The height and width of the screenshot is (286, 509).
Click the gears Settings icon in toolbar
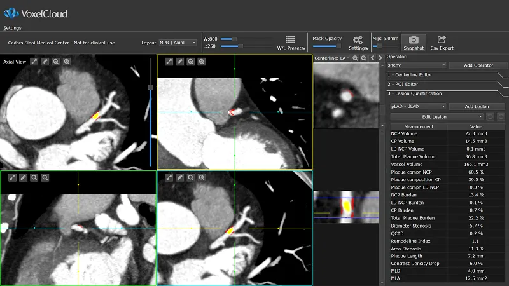358,41
